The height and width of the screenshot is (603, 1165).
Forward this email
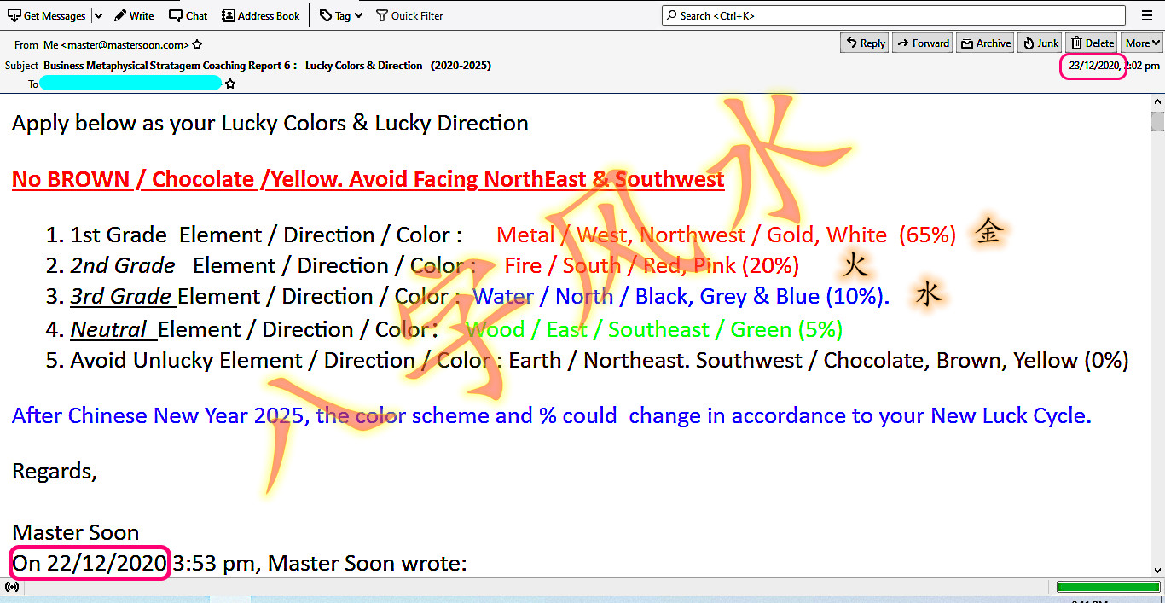point(922,43)
